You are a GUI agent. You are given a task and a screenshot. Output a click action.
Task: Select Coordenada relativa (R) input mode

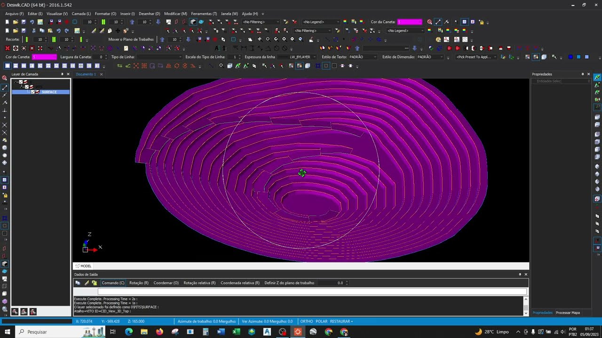tap(240, 283)
